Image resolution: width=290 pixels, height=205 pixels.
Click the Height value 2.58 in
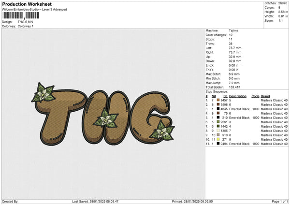click(283, 12)
